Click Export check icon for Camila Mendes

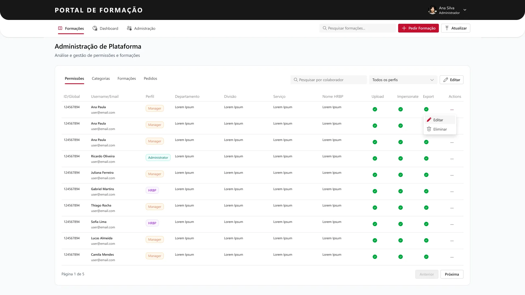pyautogui.click(x=426, y=257)
